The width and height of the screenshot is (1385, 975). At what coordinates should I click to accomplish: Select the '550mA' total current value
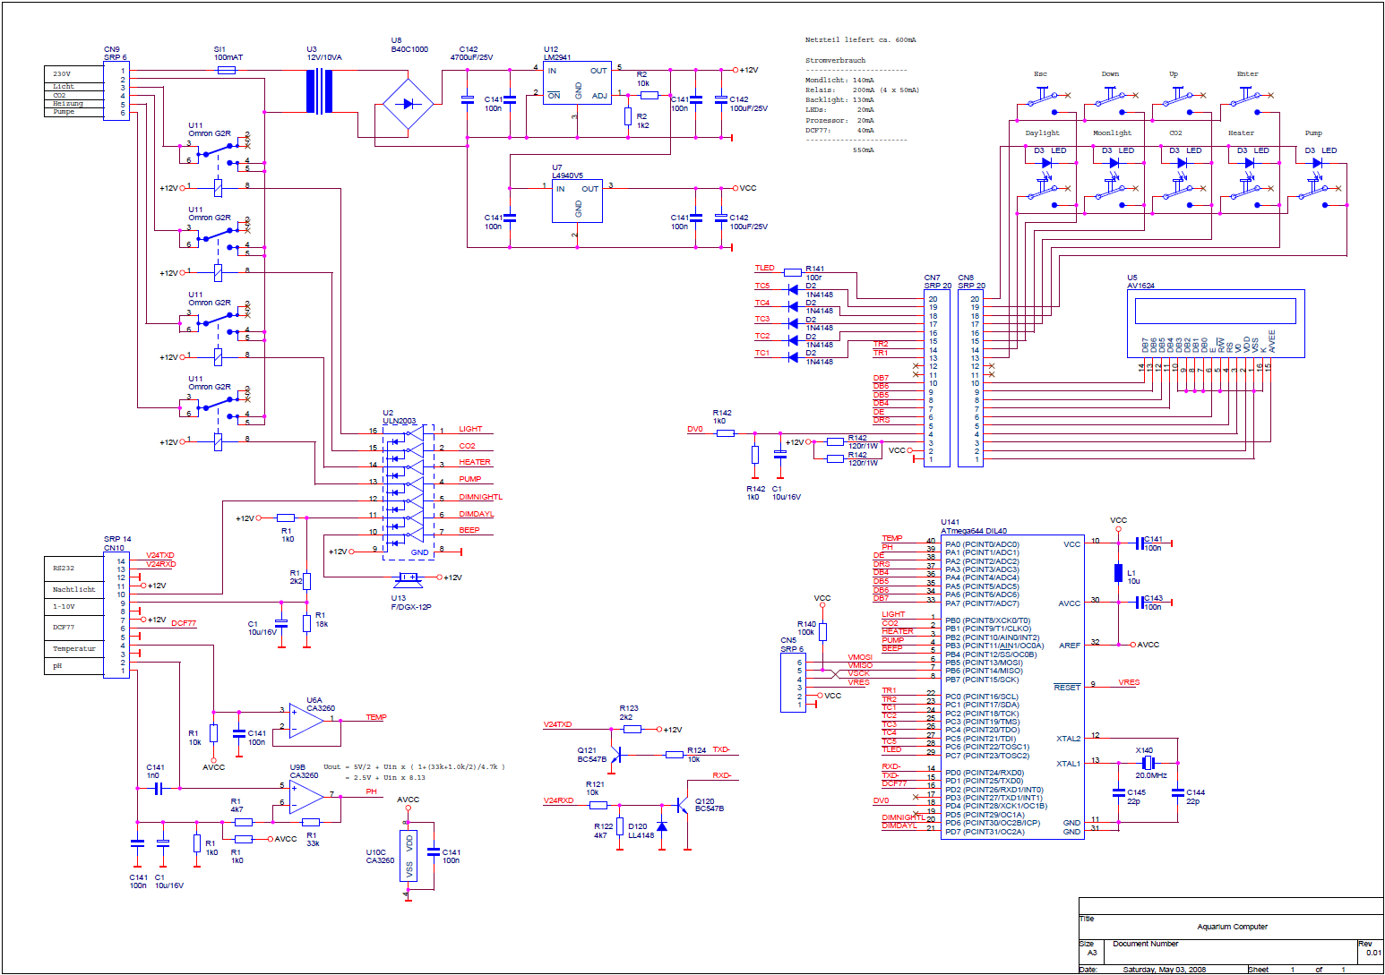click(863, 150)
